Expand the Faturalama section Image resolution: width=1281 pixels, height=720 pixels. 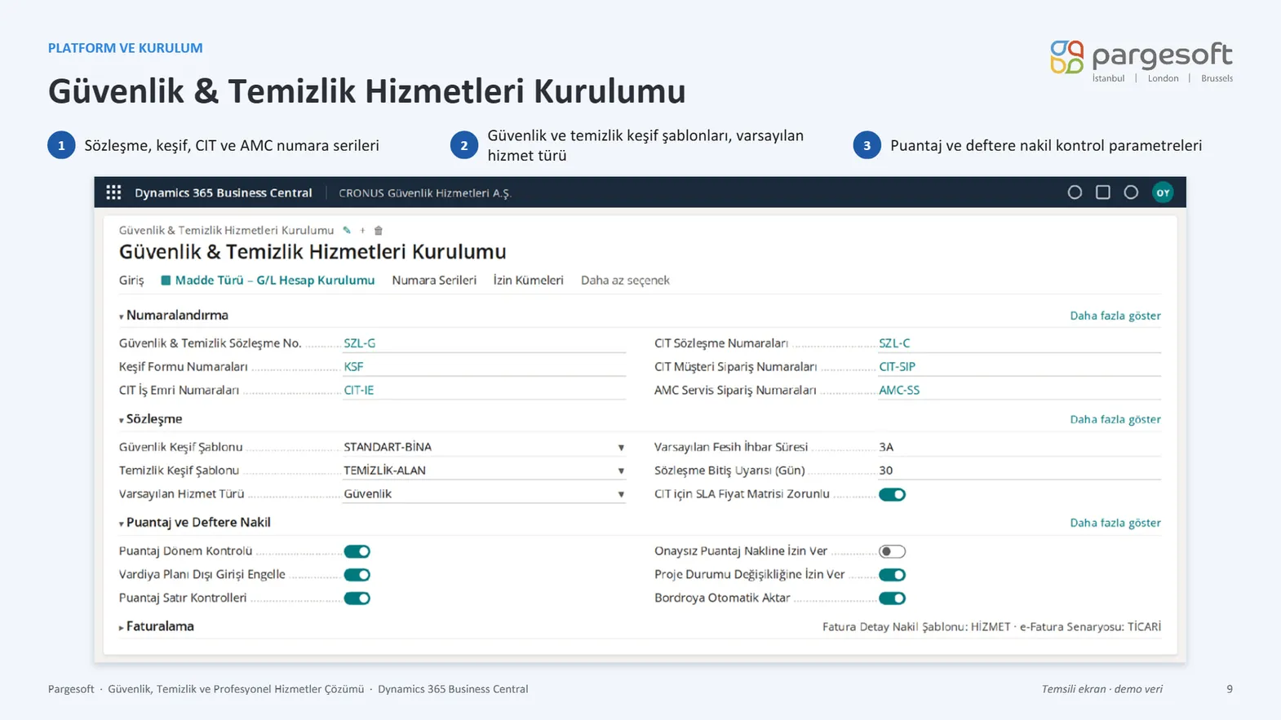[157, 626]
